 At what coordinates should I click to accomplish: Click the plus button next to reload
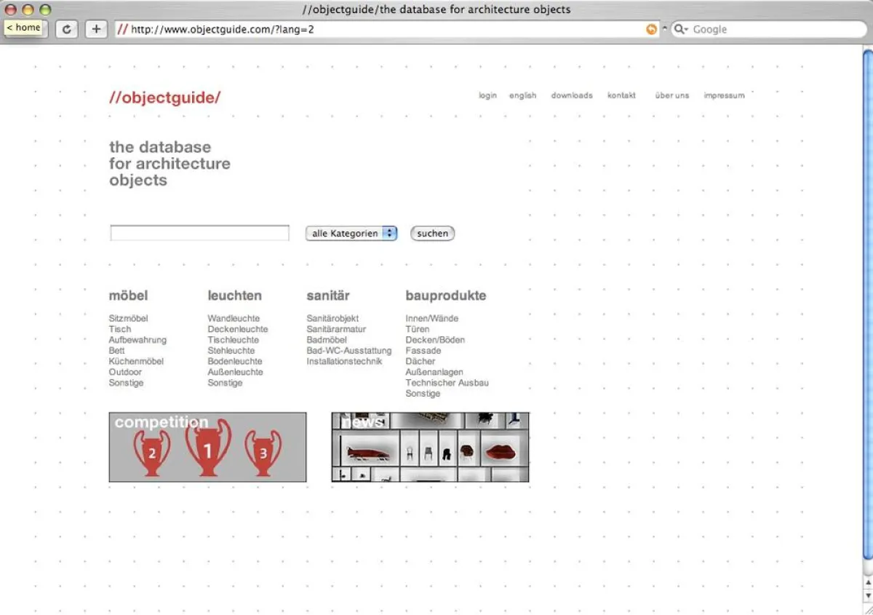pos(95,29)
